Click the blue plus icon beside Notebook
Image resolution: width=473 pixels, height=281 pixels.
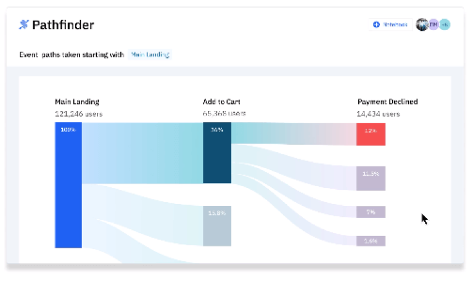[376, 25]
